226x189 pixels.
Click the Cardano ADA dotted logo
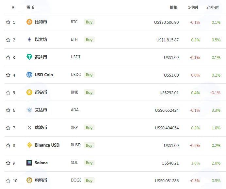(x=29, y=110)
